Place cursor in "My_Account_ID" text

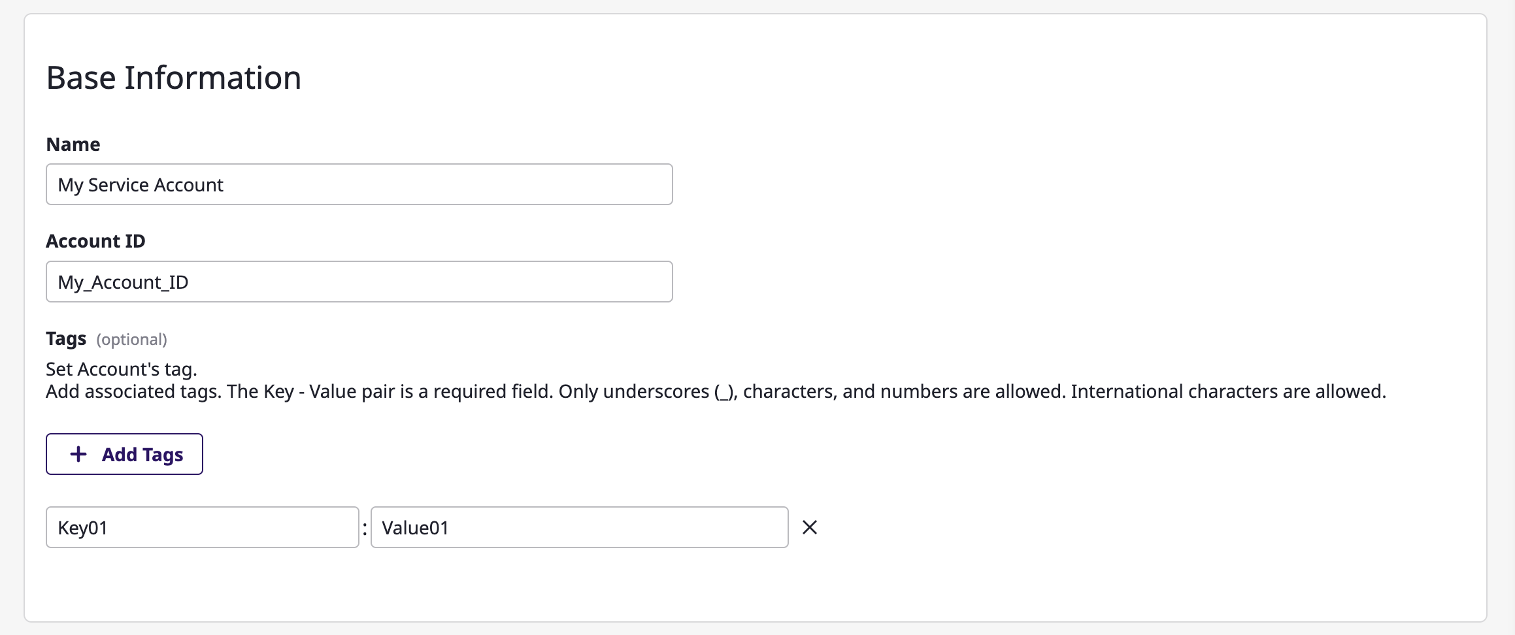pos(123,282)
